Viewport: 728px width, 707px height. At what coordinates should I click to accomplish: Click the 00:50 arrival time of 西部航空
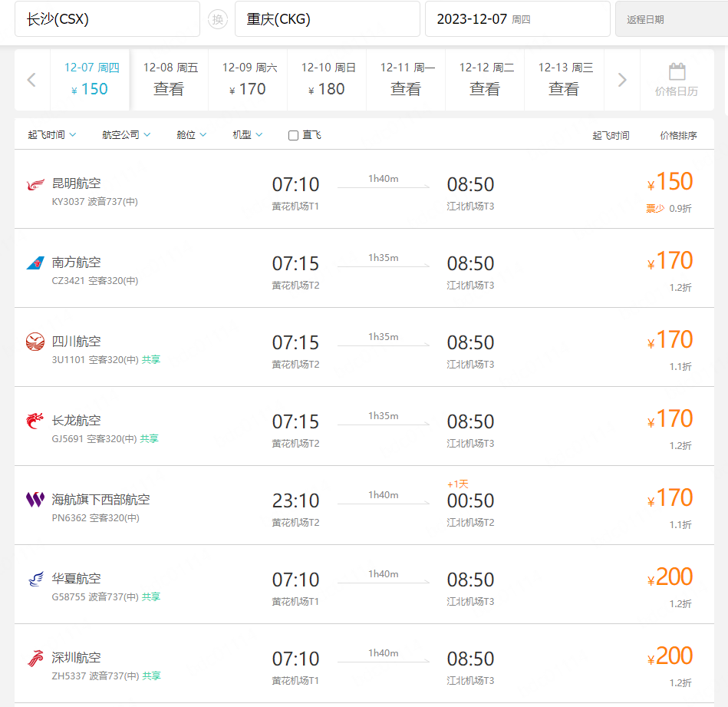pos(470,501)
